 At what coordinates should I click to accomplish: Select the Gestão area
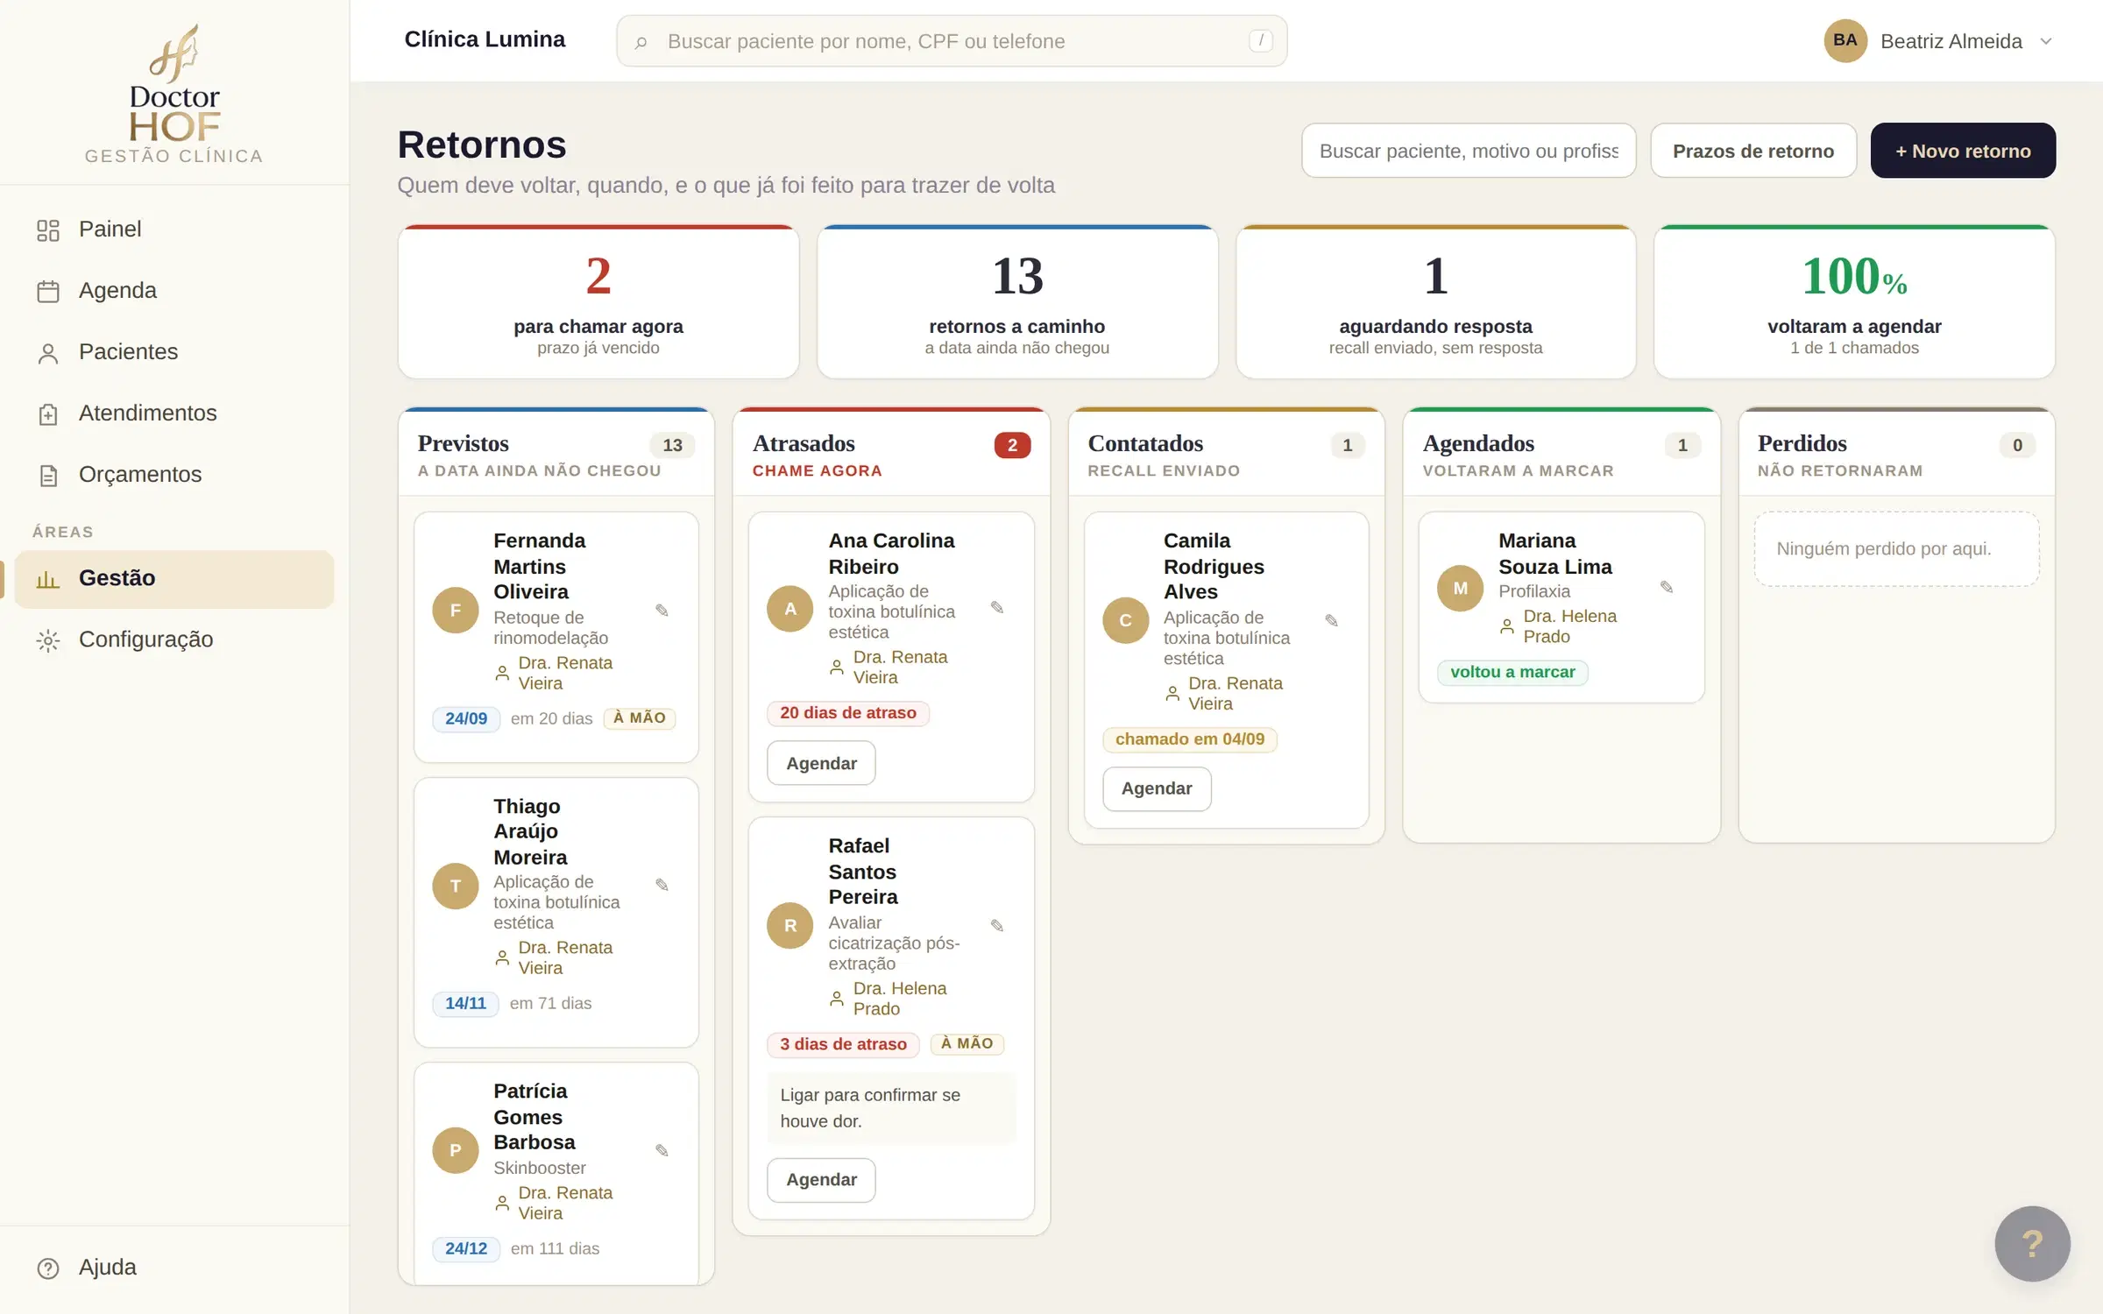coord(174,579)
